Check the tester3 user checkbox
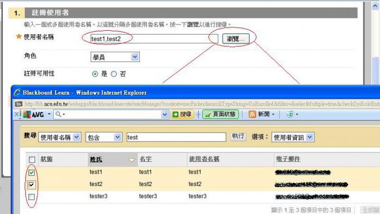The image size is (380, 214). (x=32, y=196)
